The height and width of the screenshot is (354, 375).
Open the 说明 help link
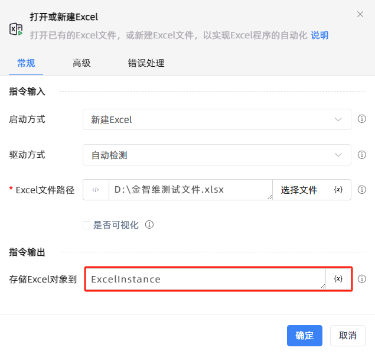pos(319,35)
